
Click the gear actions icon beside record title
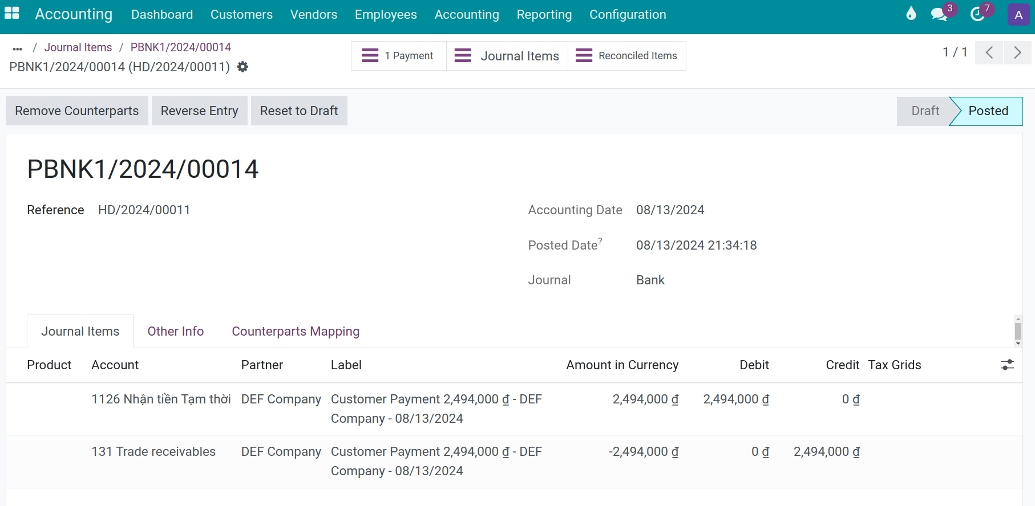coord(242,67)
